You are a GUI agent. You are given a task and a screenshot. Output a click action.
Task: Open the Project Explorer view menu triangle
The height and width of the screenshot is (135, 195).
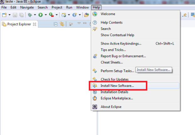(x=79, y=23)
